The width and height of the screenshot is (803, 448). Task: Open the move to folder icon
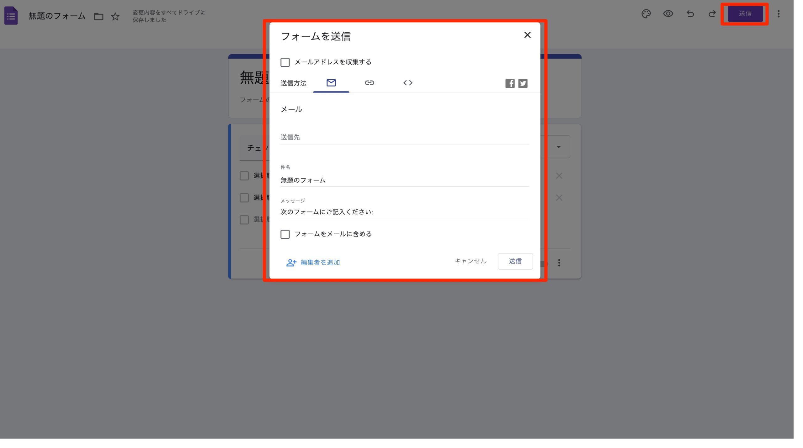pos(98,17)
